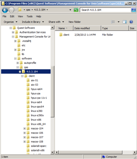Open the Tools menu
The image size is (137, 159).
point(30,16)
